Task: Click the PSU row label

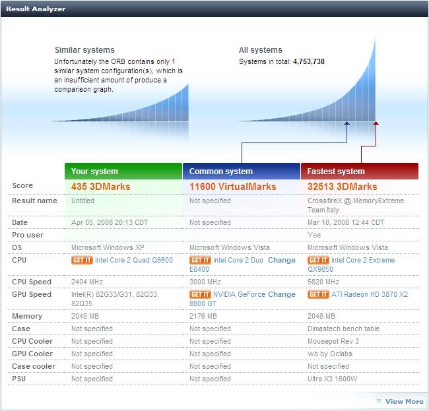Action: [19, 379]
